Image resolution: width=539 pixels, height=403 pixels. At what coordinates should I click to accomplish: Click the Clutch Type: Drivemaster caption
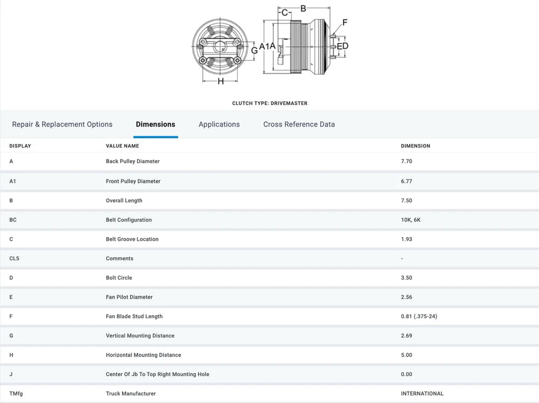(x=269, y=103)
